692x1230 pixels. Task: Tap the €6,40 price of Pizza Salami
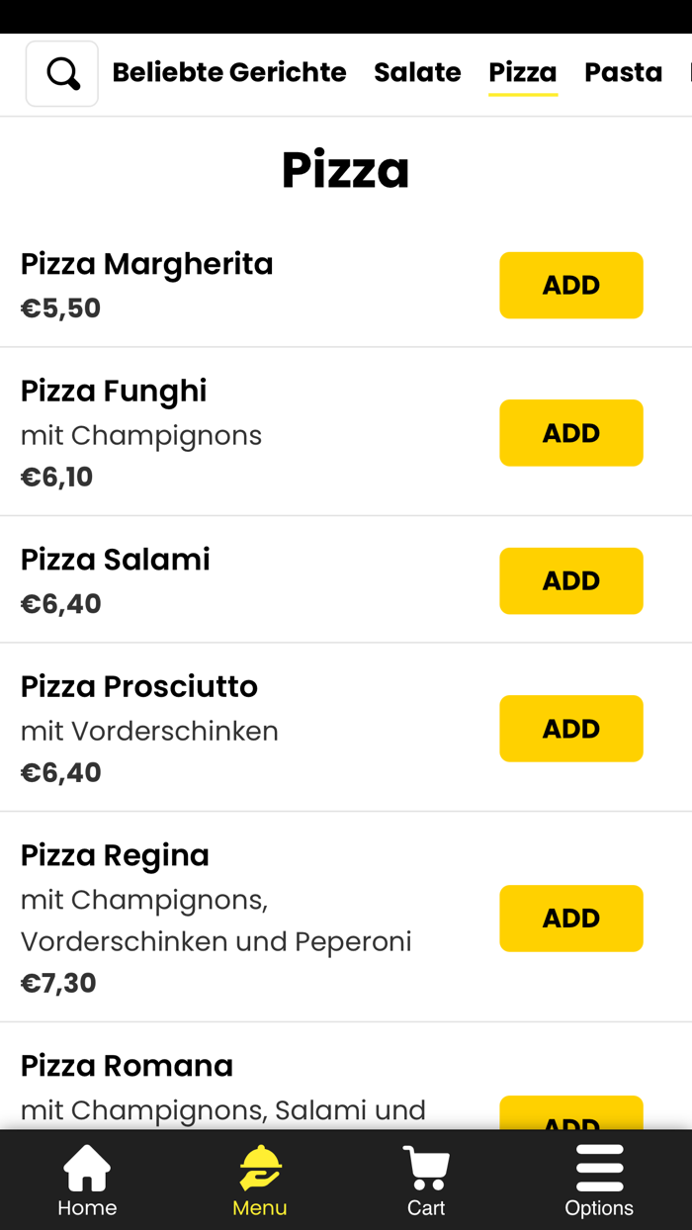pyautogui.click(x=60, y=603)
